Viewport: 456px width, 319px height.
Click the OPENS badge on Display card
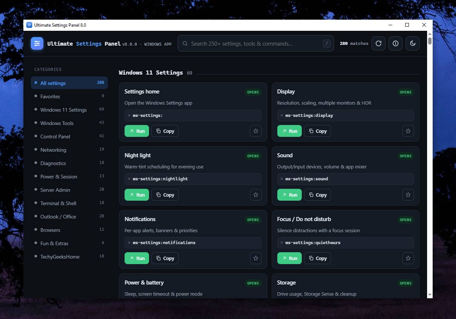point(406,92)
